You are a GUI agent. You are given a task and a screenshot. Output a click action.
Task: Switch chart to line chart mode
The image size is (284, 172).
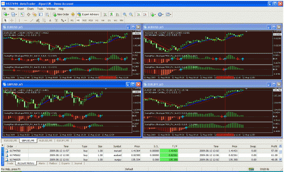118,15
